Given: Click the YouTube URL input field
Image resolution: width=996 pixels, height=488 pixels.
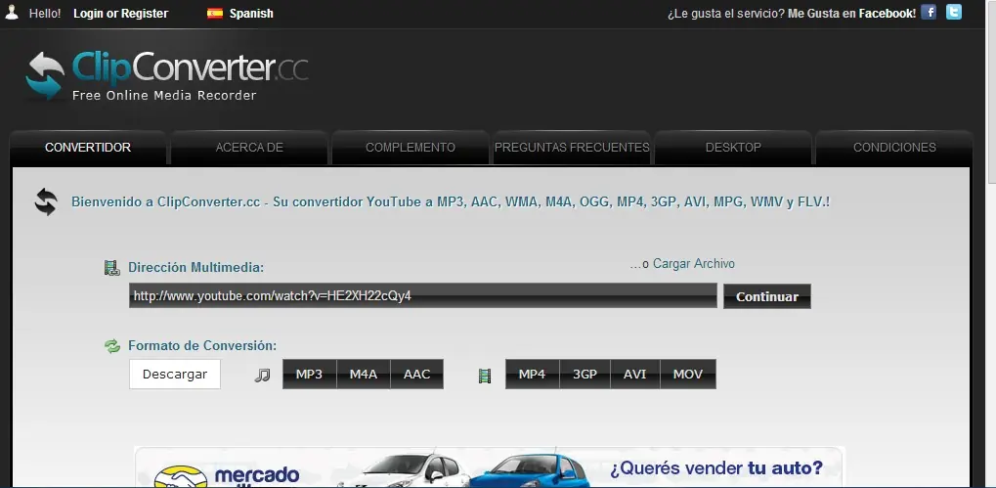Looking at the screenshot, I should [x=423, y=296].
